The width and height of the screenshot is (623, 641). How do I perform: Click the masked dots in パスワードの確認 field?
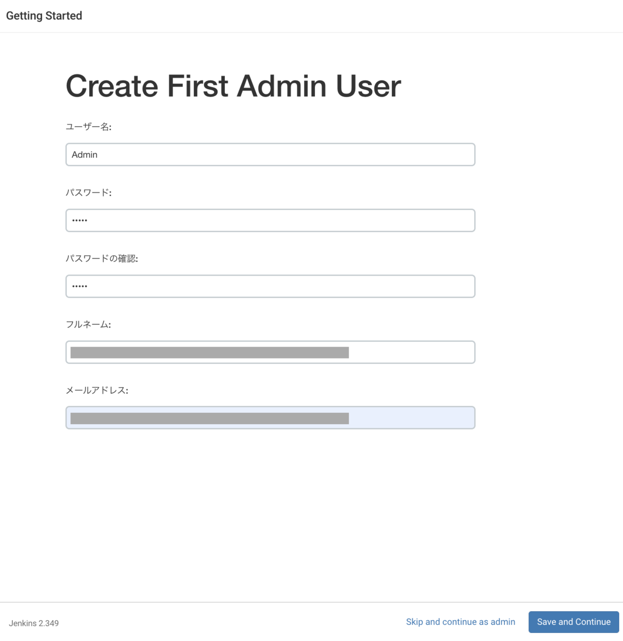click(x=80, y=286)
